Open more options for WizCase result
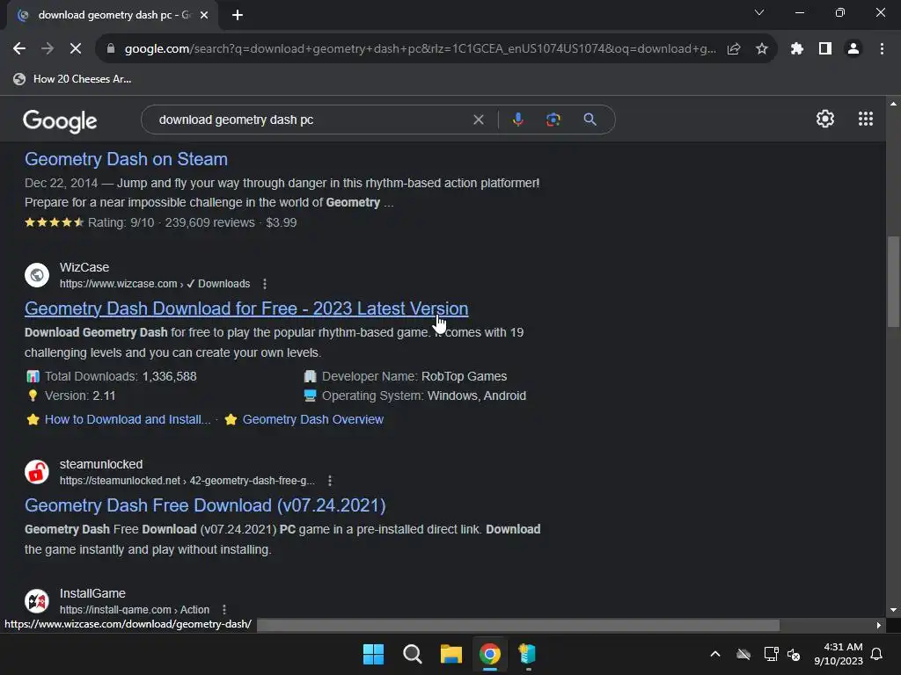 [x=264, y=284]
